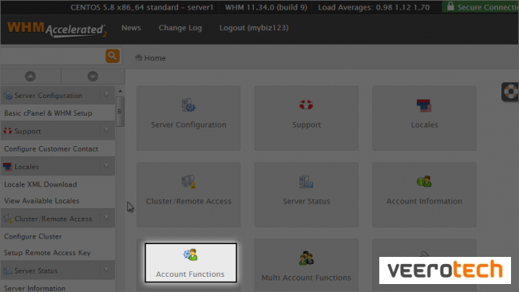Open Configure Customer Contact link
Viewport: 519px width, 292px height.
tap(51, 149)
